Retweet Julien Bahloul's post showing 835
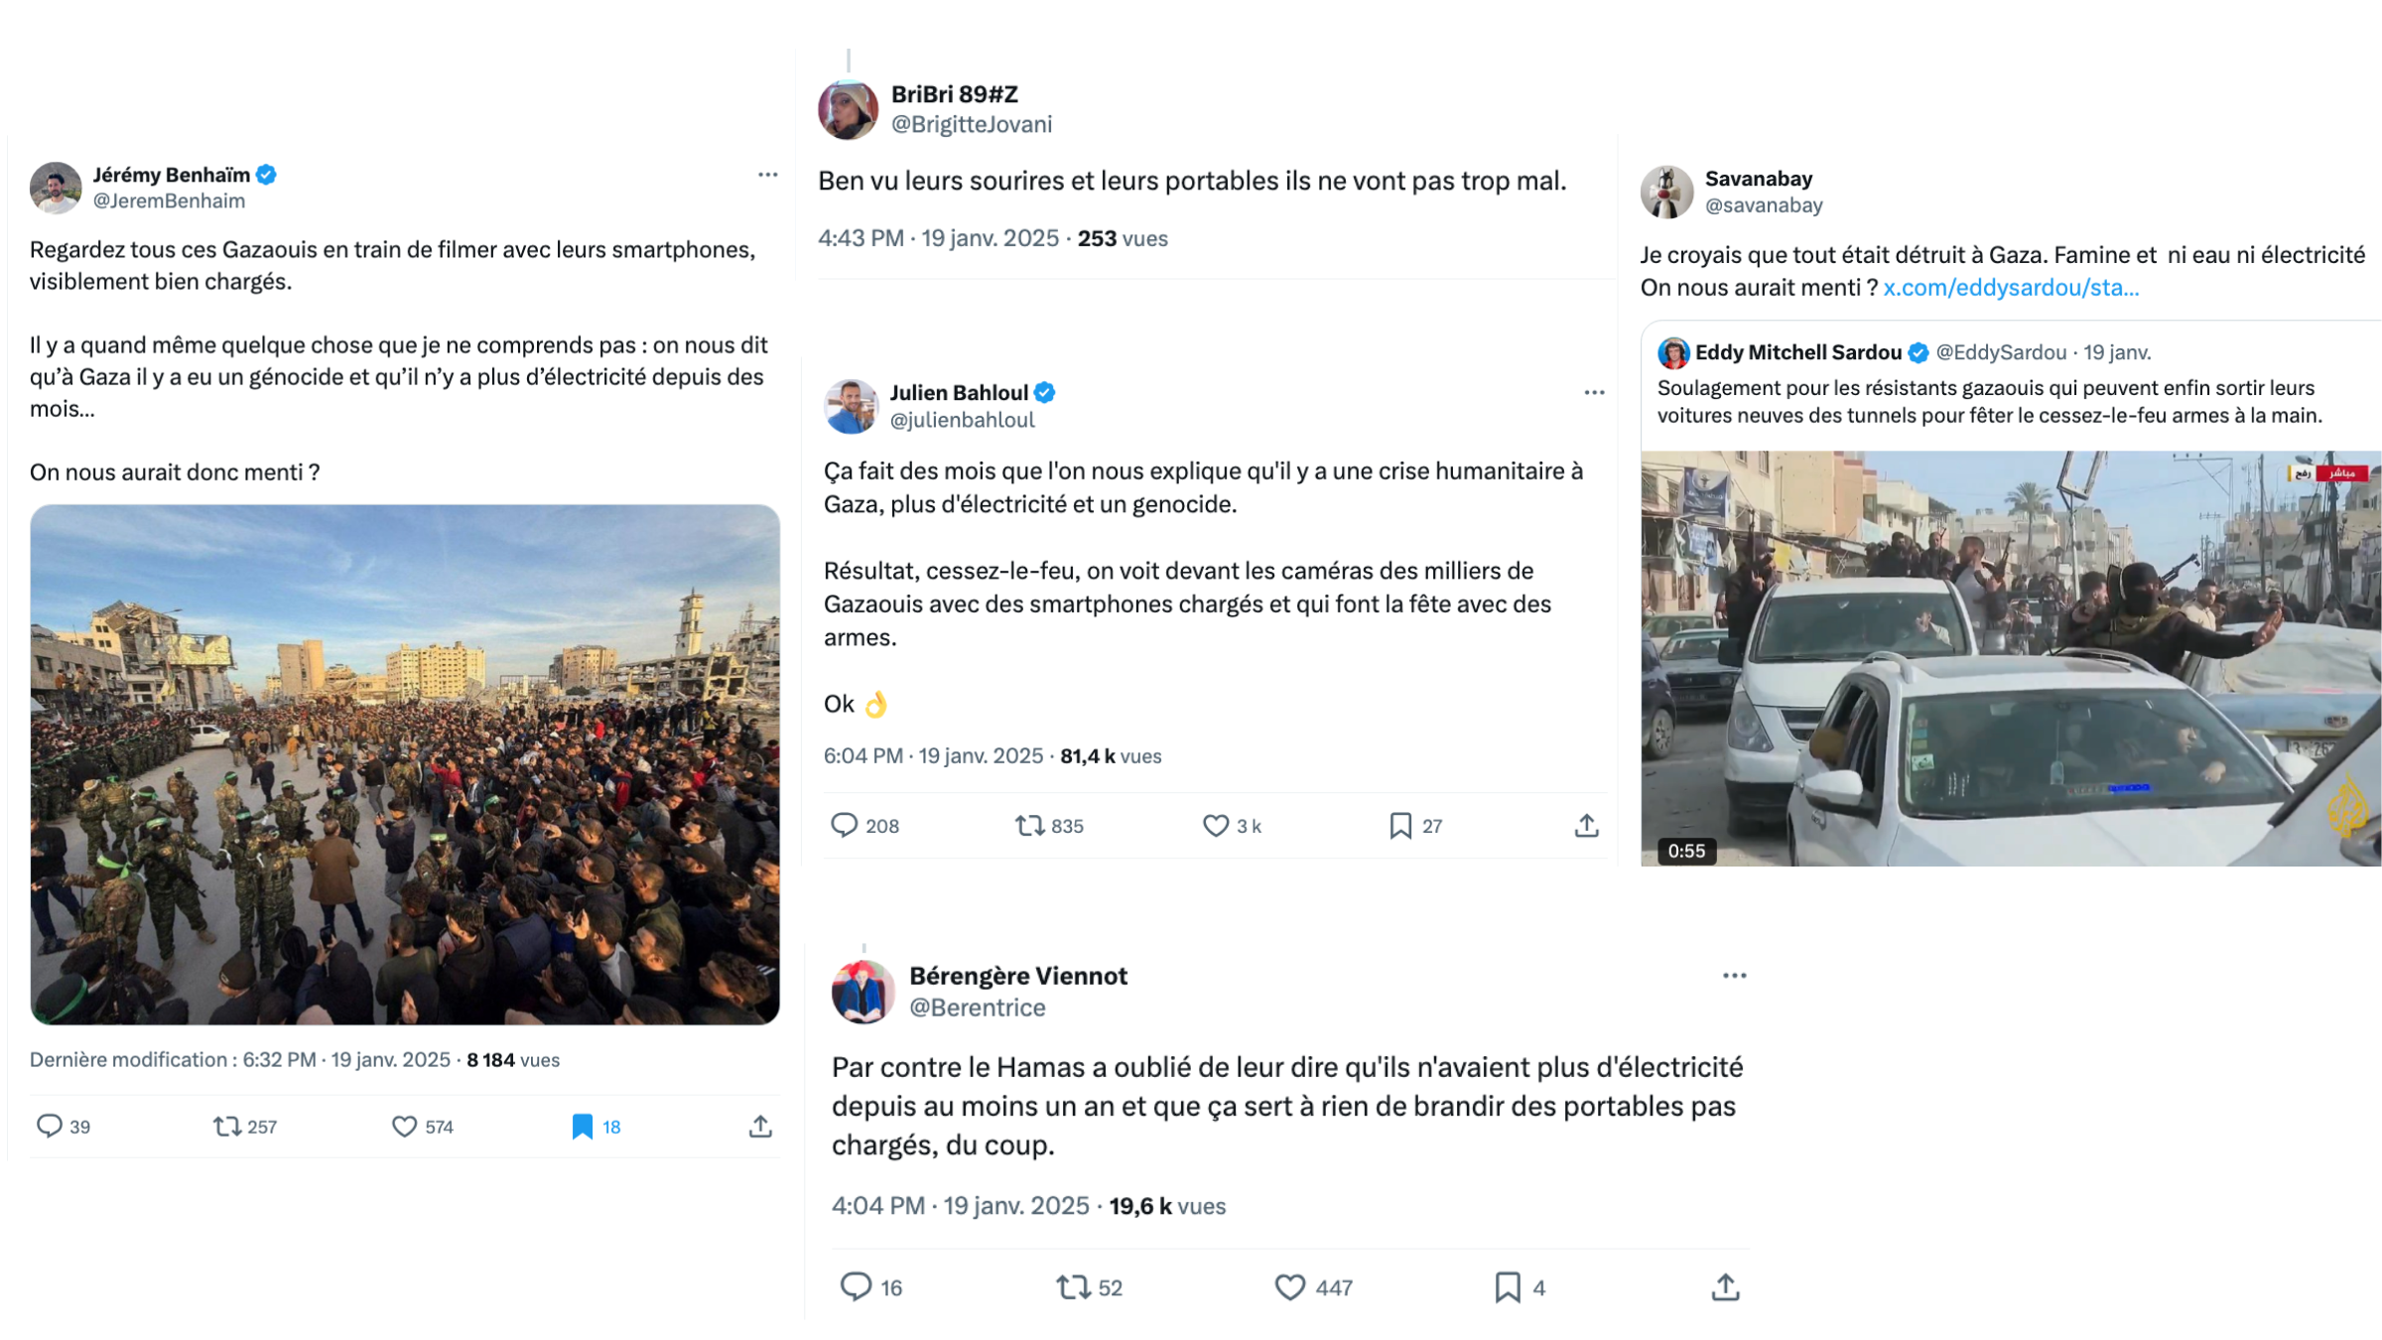The width and height of the screenshot is (2382, 1340). [x=1029, y=826]
